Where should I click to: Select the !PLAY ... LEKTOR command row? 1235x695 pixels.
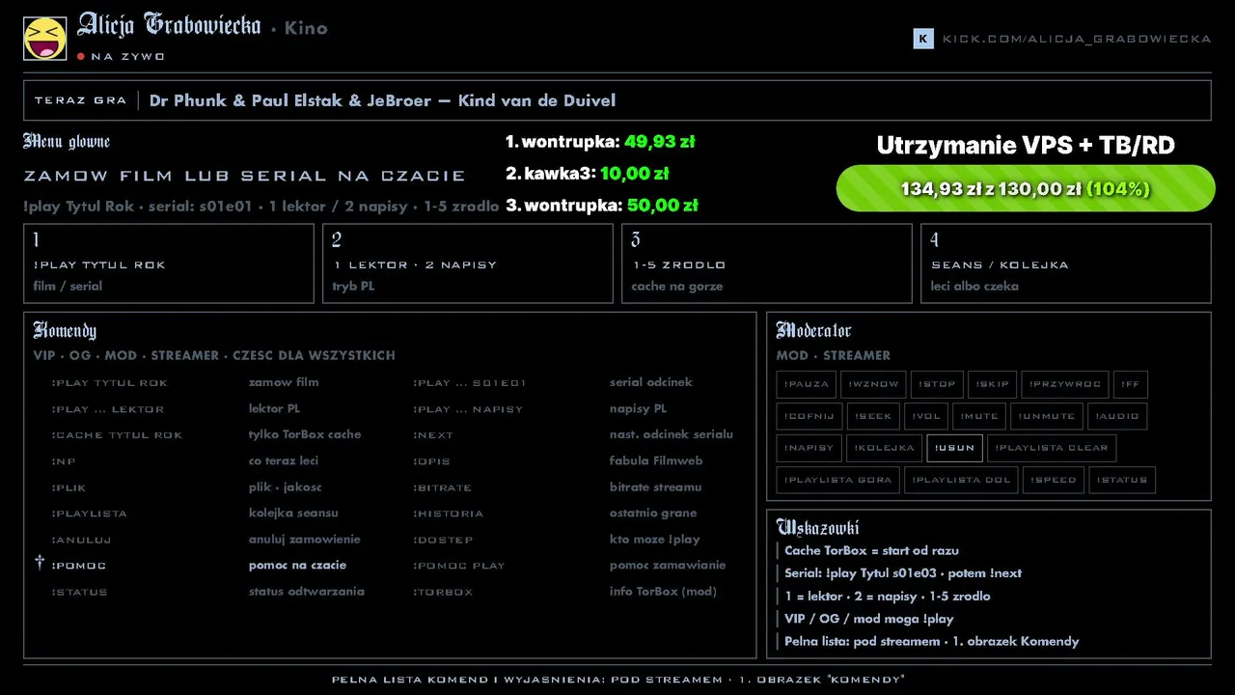pyautogui.click(x=107, y=409)
